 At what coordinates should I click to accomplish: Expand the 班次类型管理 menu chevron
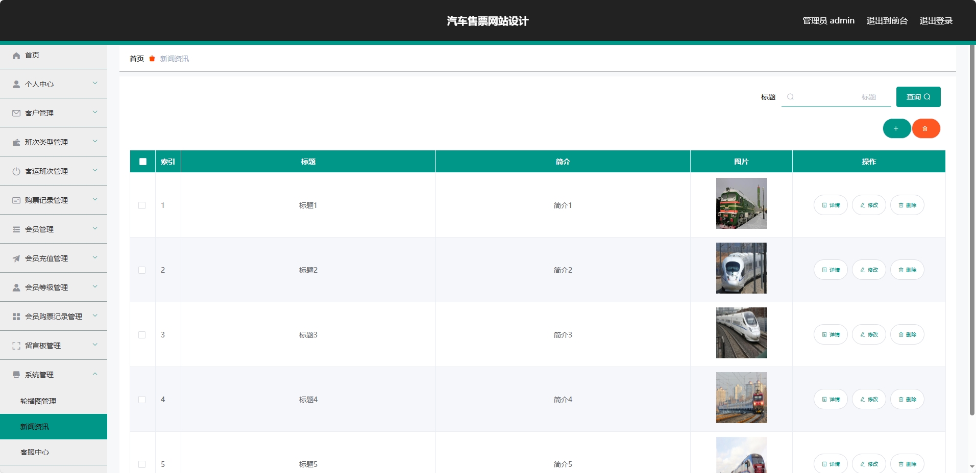95,141
